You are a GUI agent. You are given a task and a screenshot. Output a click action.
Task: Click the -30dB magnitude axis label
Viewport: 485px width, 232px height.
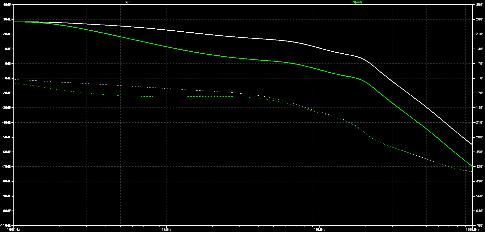pos(7,108)
